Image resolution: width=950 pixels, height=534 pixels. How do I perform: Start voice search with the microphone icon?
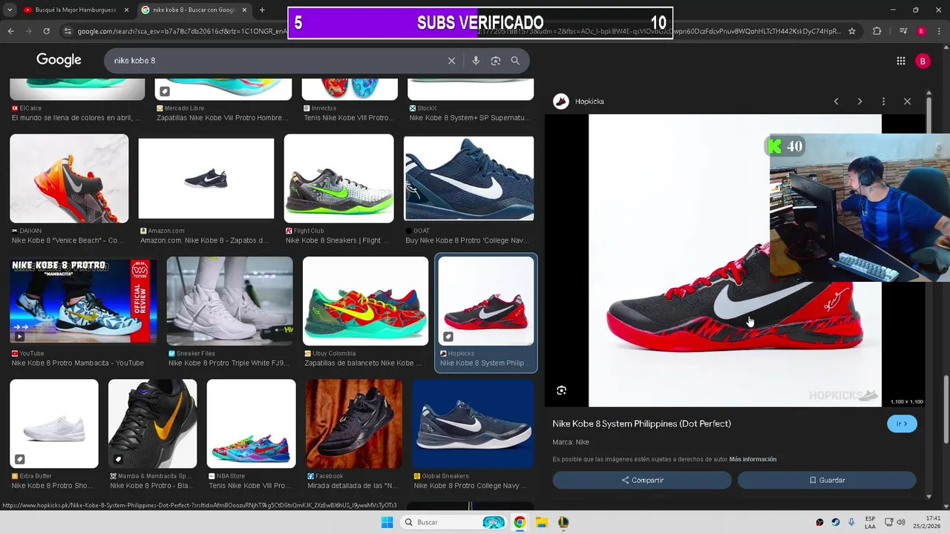tap(476, 61)
